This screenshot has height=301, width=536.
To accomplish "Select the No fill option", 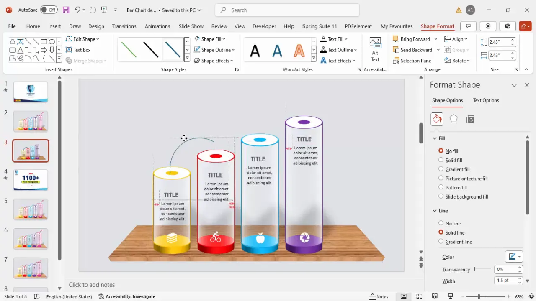I will (x=448, y=151).
